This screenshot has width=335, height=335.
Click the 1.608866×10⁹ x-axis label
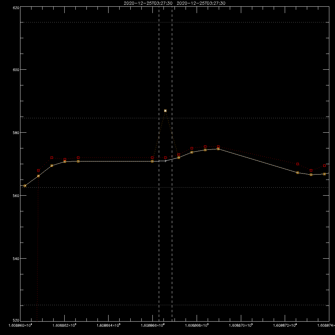click(x=153, y=325)
